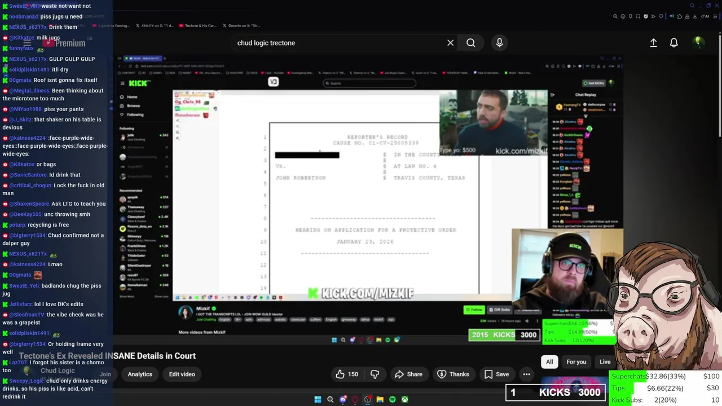The height and width of the screenshot is (406, 722).
Task: Open Windows taskbar search
Action: click(x=331, y=400)
